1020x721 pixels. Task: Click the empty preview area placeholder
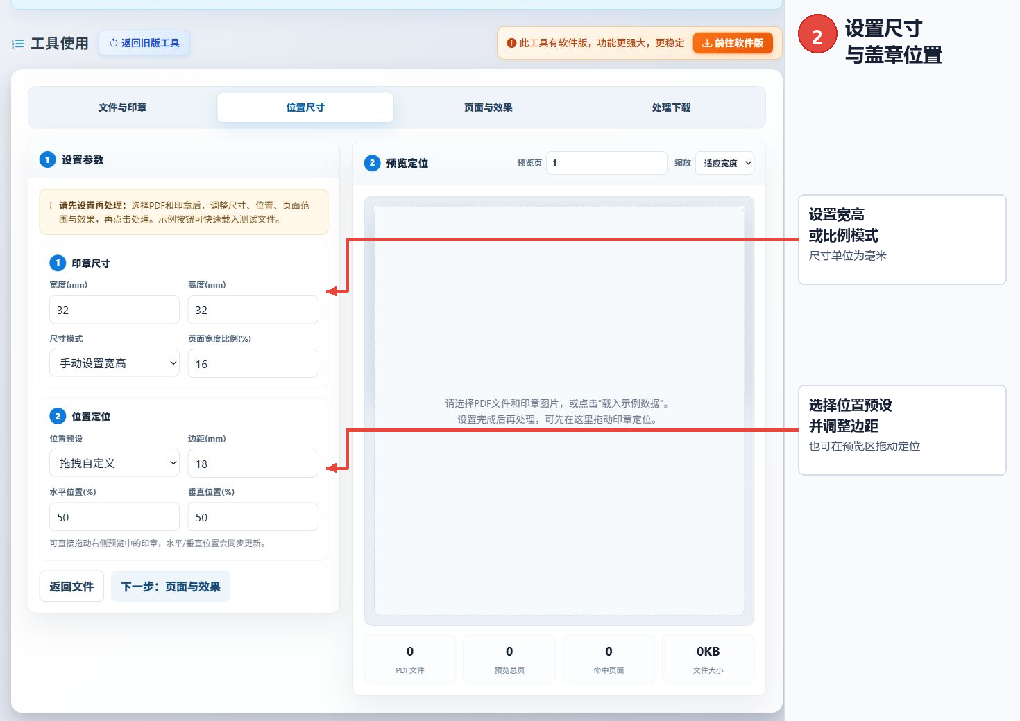coord(559,410)
